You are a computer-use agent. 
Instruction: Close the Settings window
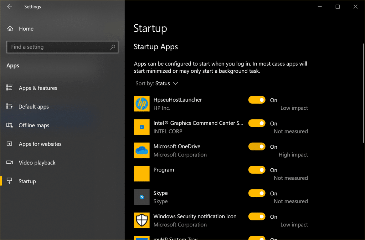pyautogui.click(x=355, y=6)
